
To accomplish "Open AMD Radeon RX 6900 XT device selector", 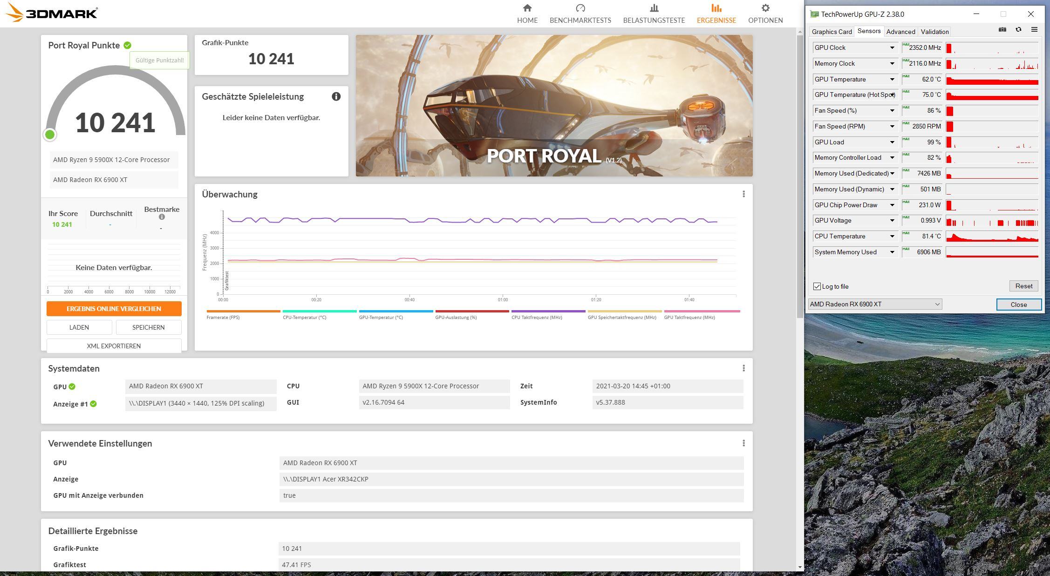I will (x=875, y=304).
